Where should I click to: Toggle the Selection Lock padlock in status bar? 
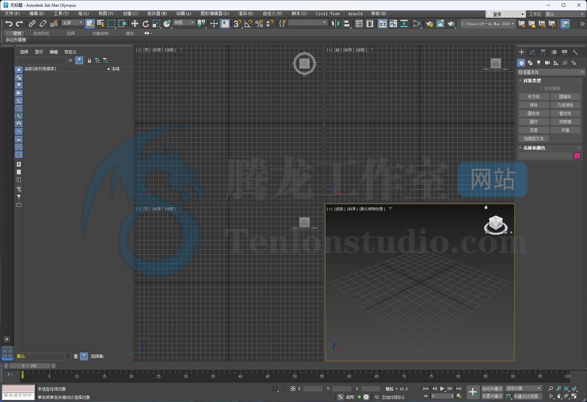(x=284, y=389)
